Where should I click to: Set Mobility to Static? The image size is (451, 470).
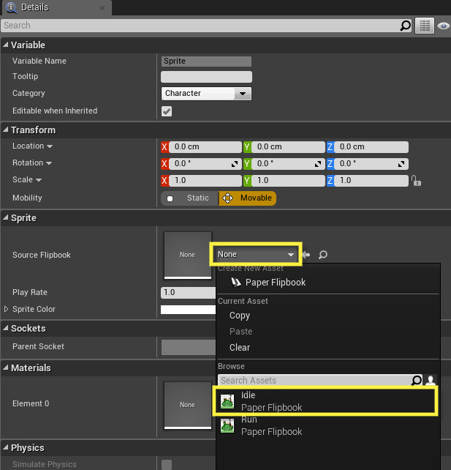190,198
